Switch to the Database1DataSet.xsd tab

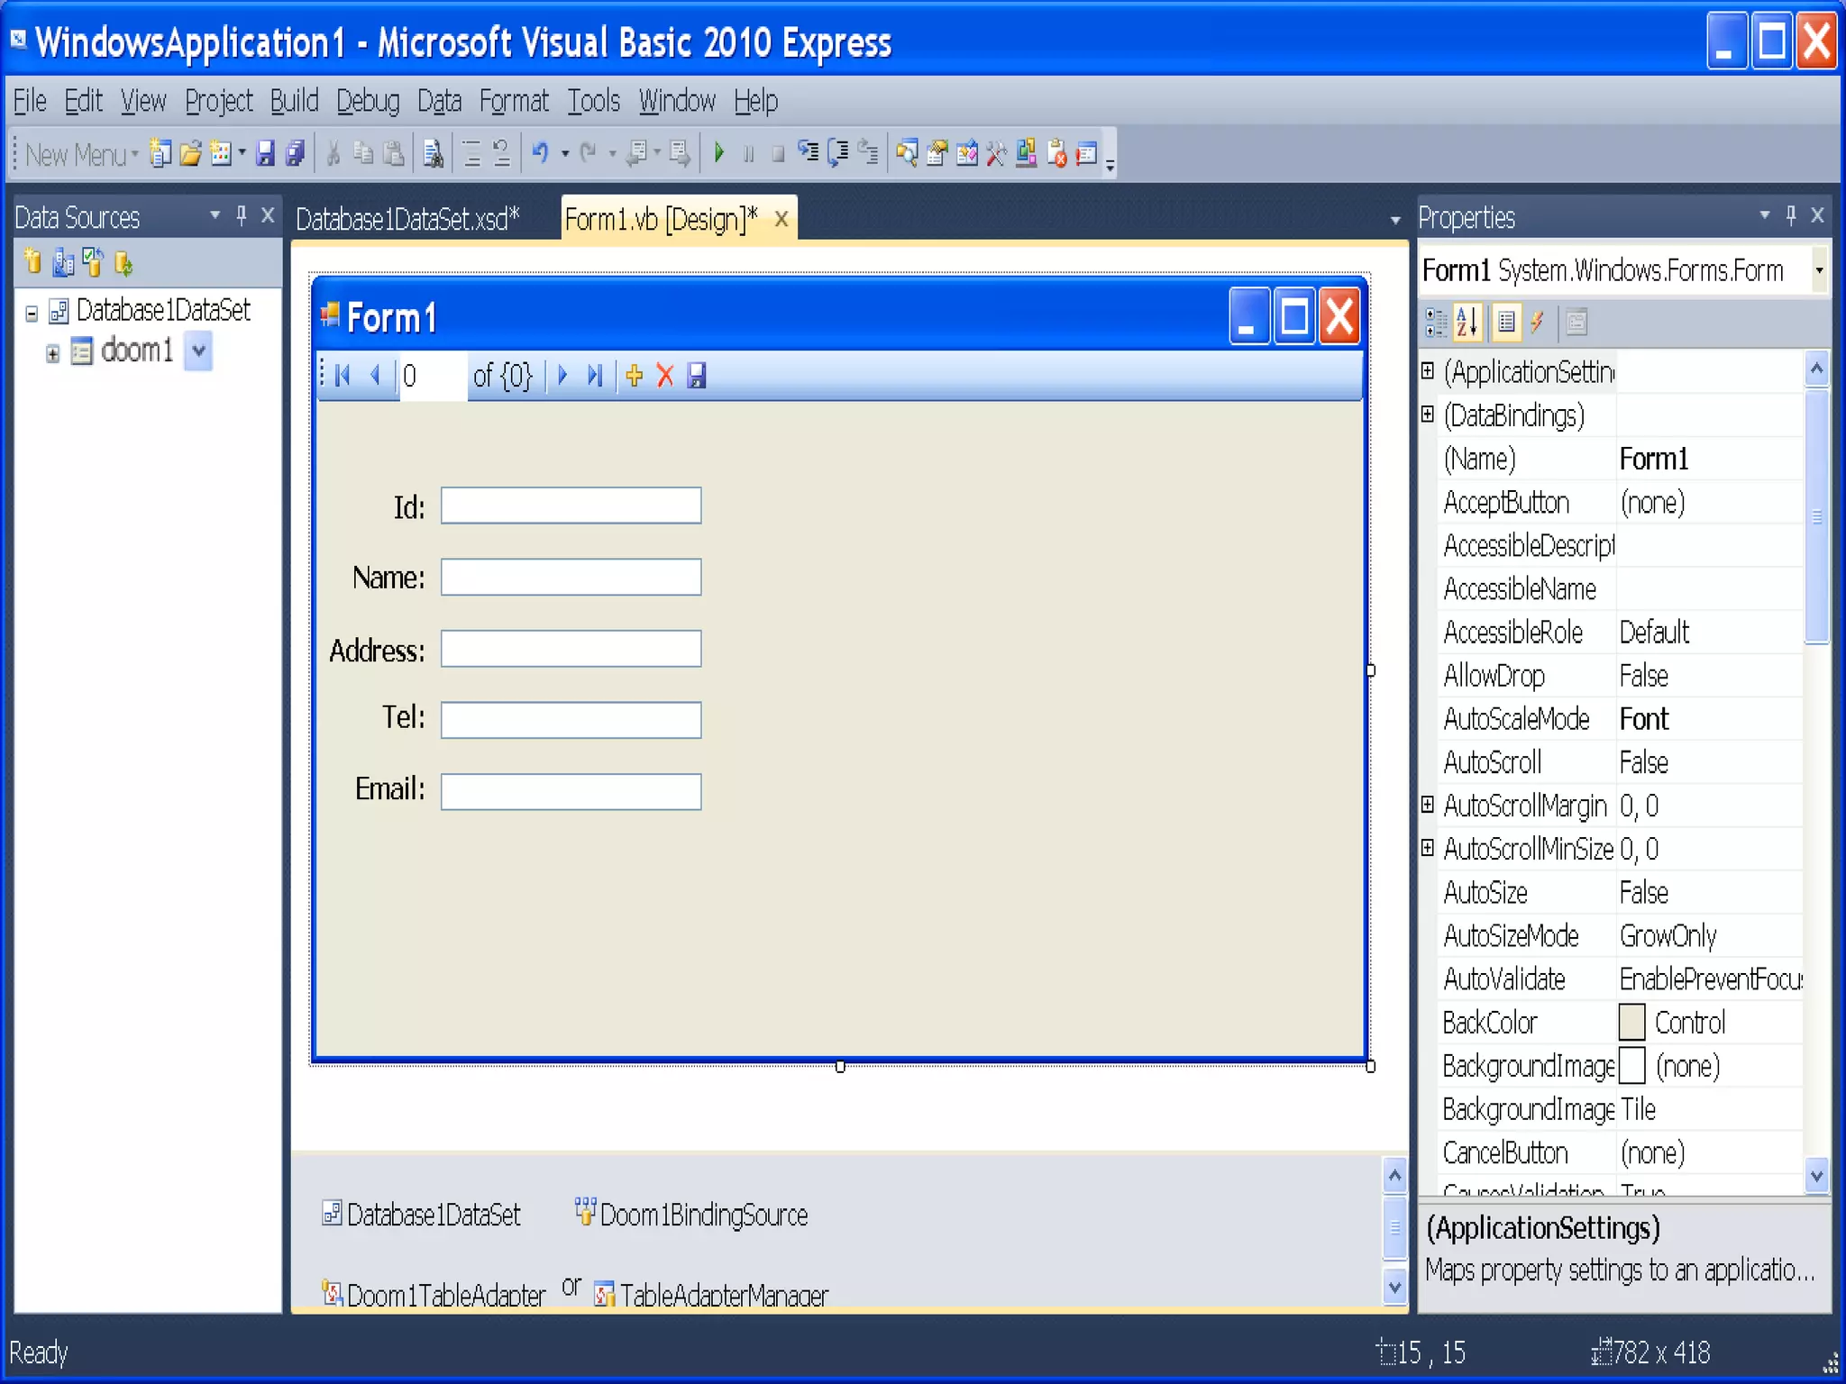pos(407,219)
